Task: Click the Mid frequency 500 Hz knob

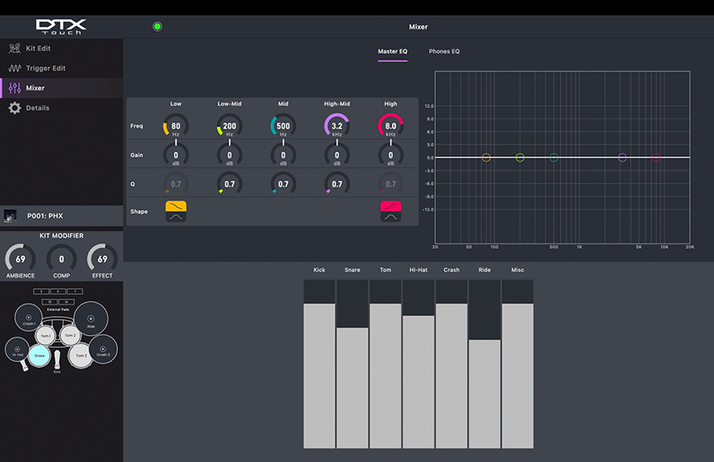Action: 283,126
